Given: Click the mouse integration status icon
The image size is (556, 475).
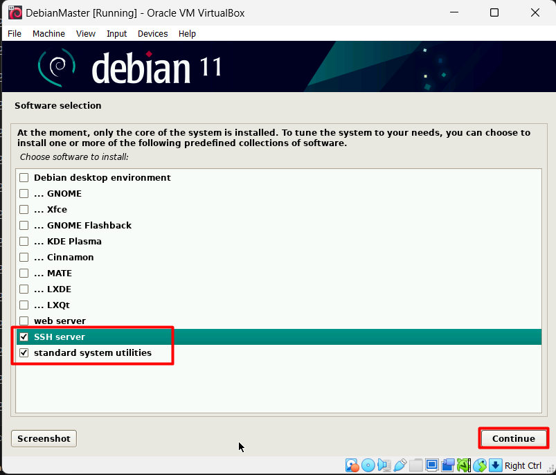Looking at the screenshot, I should coord(480,465).
